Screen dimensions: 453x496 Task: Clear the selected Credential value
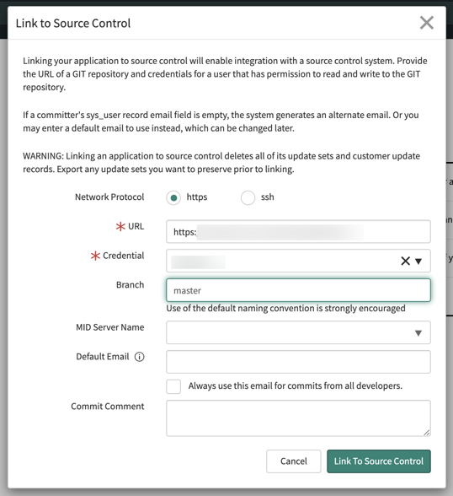[405, 261]
